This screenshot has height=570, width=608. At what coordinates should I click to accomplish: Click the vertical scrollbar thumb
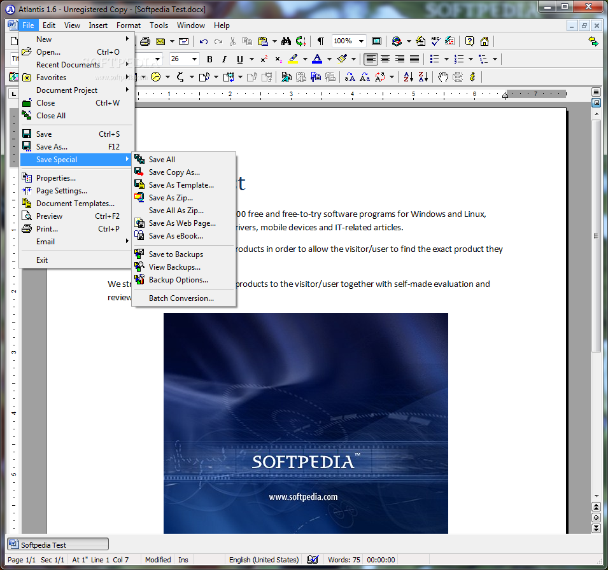[596, 235]
